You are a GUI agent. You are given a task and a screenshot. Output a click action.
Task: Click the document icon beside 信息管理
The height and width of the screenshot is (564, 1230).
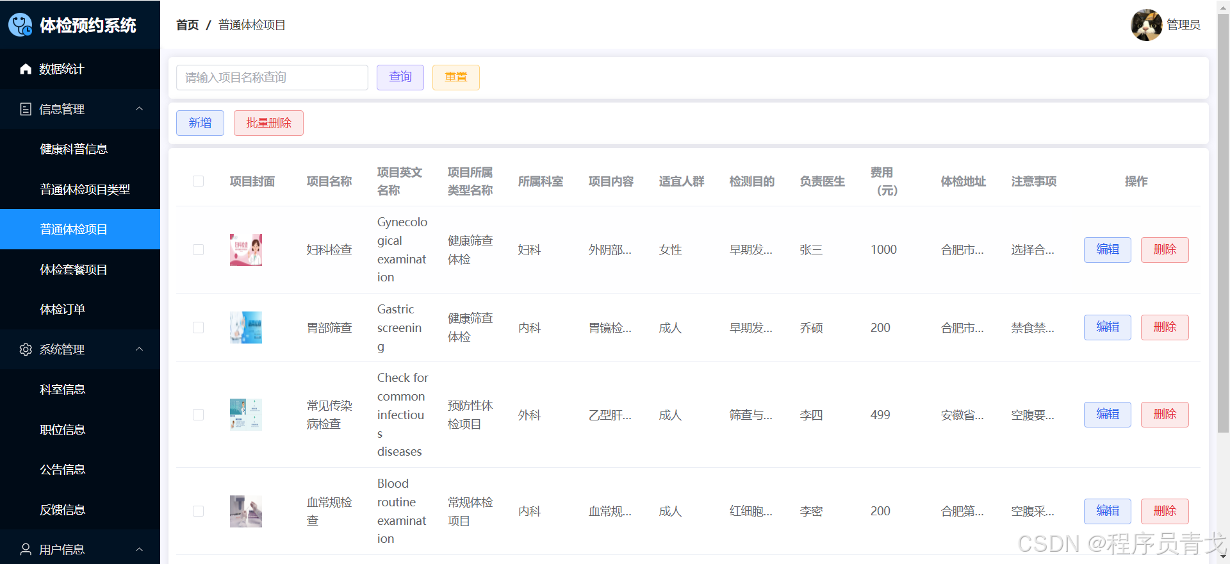(26, 109)
